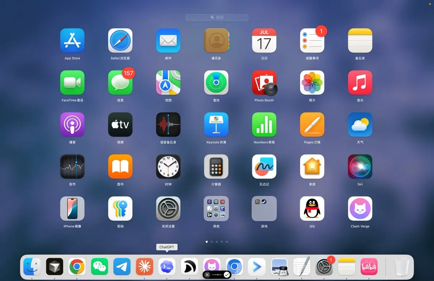Launch 音乐 Music app
The image size is (434, 281).
360,83
